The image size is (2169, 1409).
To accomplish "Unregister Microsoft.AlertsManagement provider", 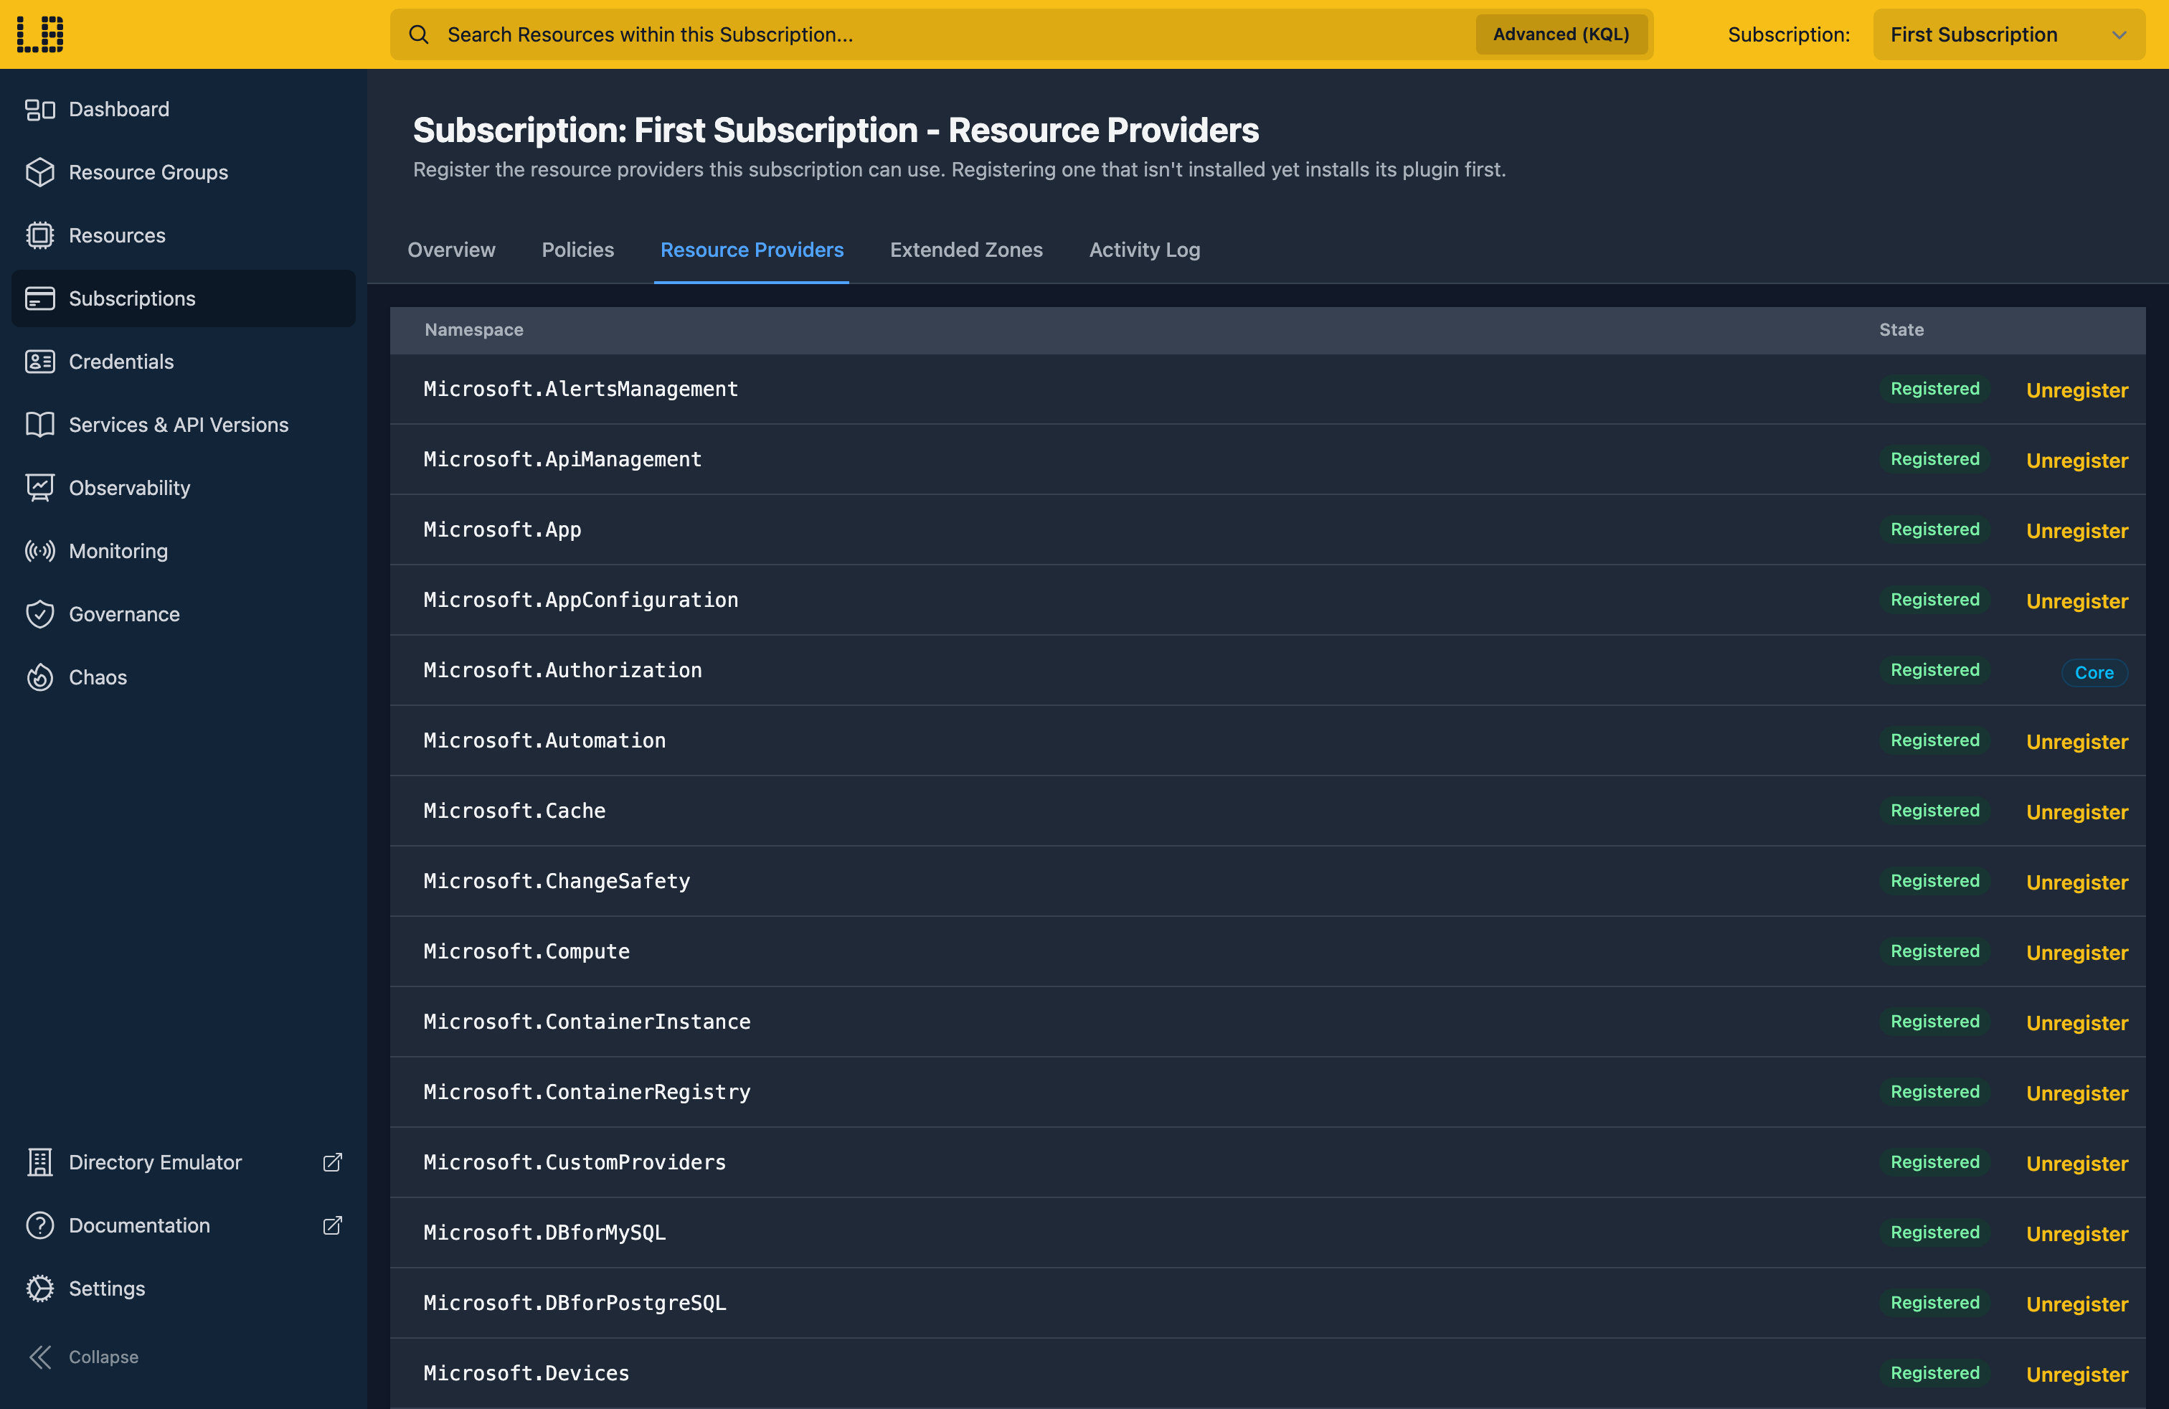I will tap(2077, 390).
